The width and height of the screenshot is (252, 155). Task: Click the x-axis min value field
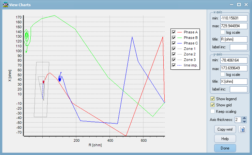(x=234, y=18)
